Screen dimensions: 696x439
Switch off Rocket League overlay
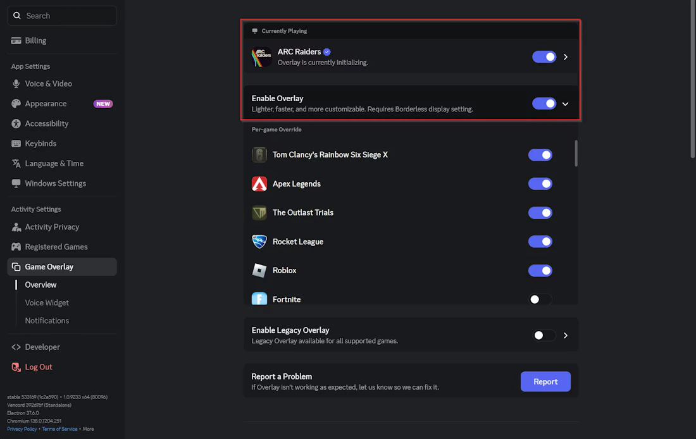click(x=540, y=242)
